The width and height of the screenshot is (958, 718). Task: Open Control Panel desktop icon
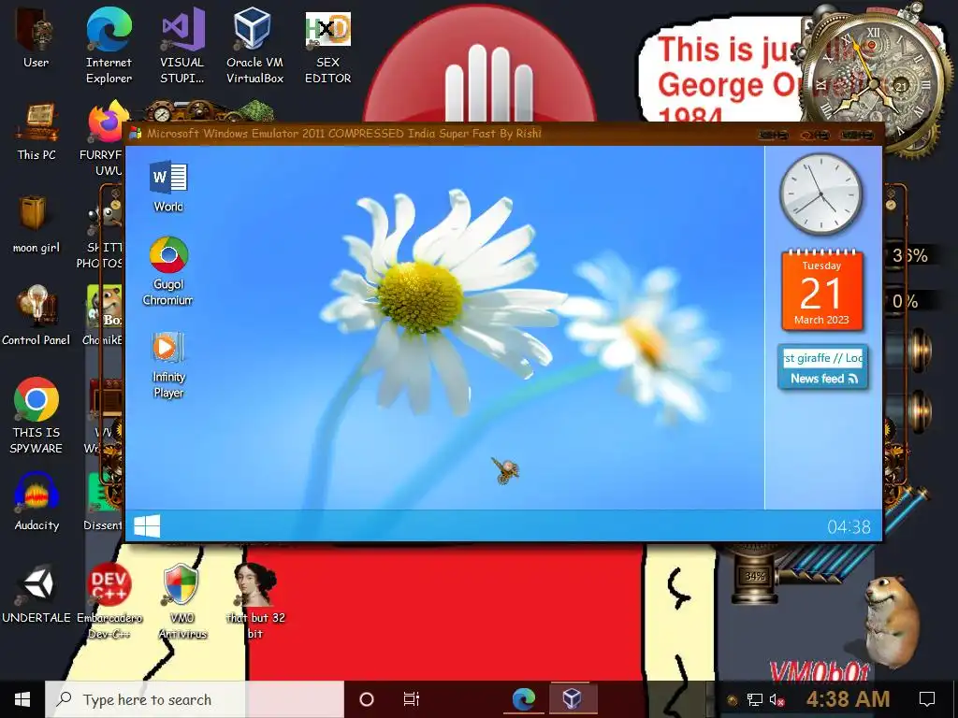pyautogui.click(x=36, y=316)
